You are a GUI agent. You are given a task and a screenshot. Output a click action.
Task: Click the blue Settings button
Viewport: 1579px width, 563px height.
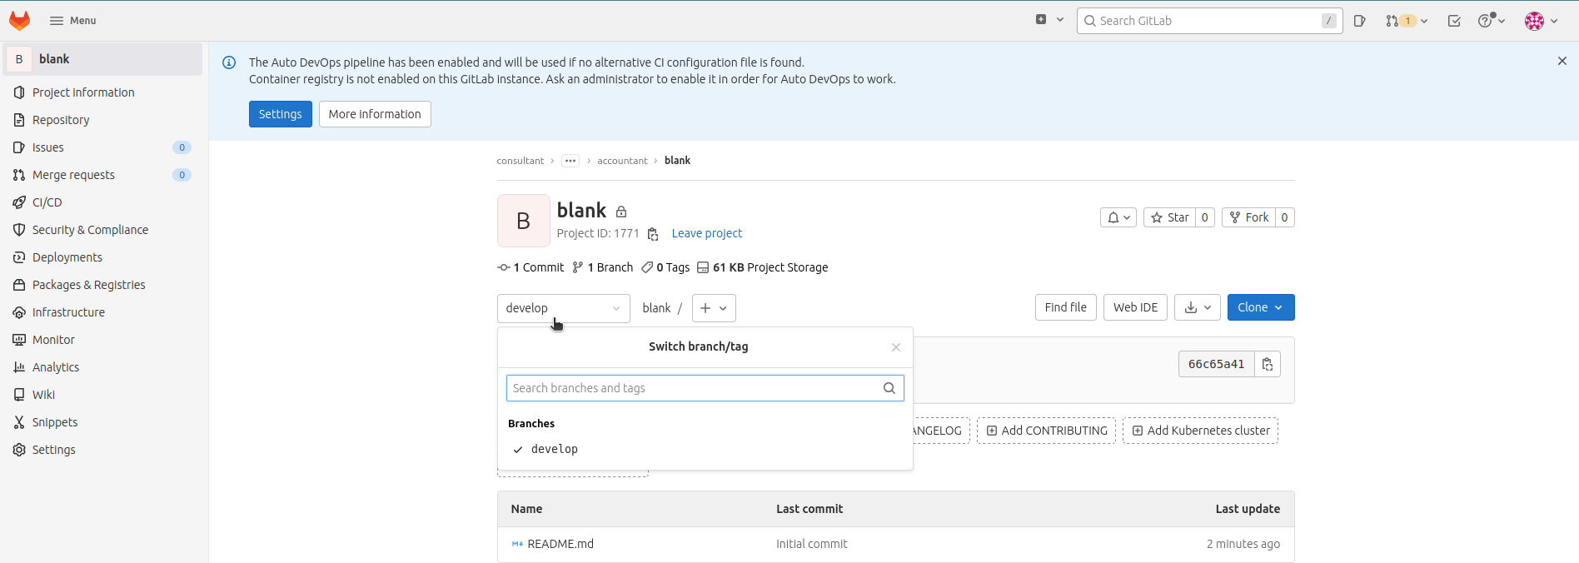[281, 114]
